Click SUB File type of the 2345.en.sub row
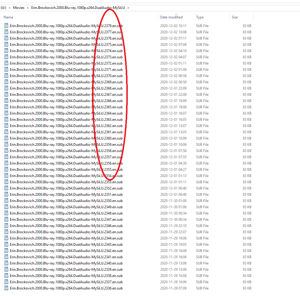Image resolution: width=300 pixels, height=296 pixels. click(202, 232)
